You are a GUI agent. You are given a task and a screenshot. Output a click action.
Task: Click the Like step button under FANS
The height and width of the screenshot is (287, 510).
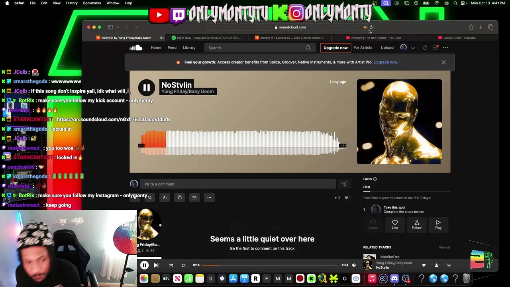click(395, 224)
